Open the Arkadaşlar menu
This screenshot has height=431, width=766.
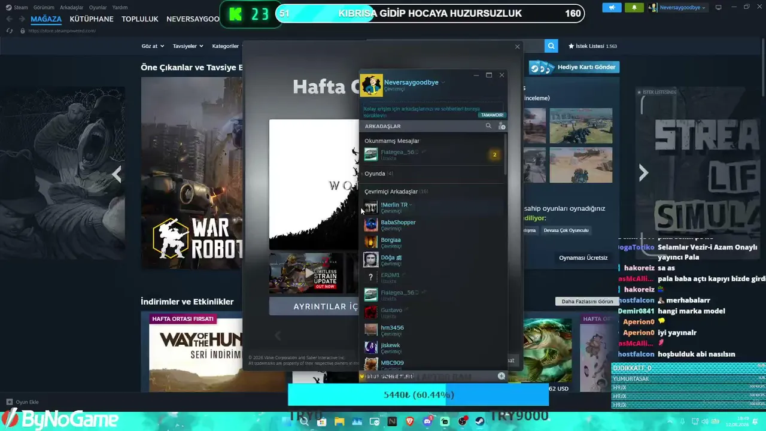click(x=72, y=7)
